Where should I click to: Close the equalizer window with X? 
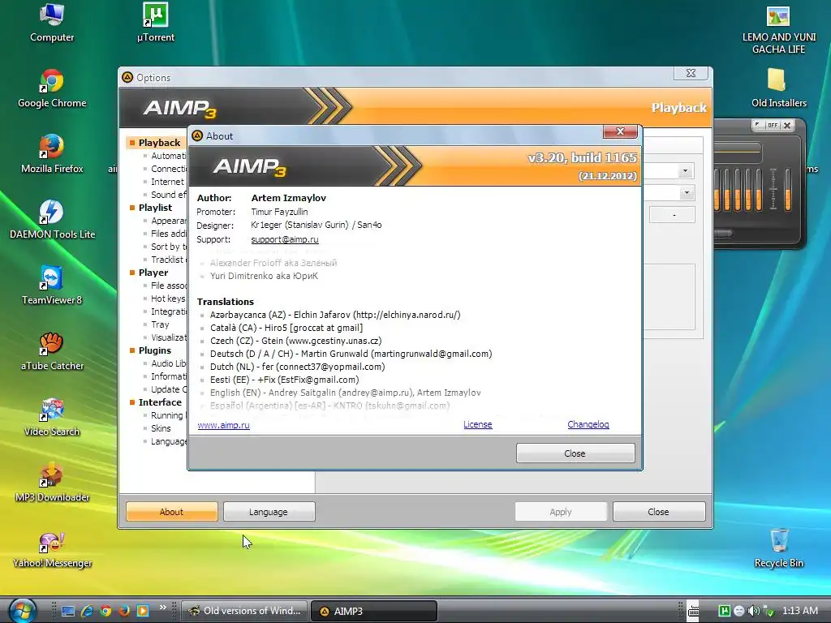pos(787,125)
